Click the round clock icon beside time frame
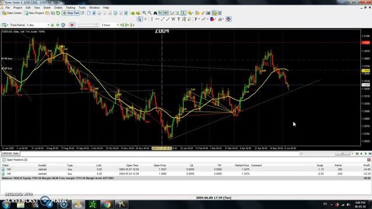372x209 pixels. [63, 25]
